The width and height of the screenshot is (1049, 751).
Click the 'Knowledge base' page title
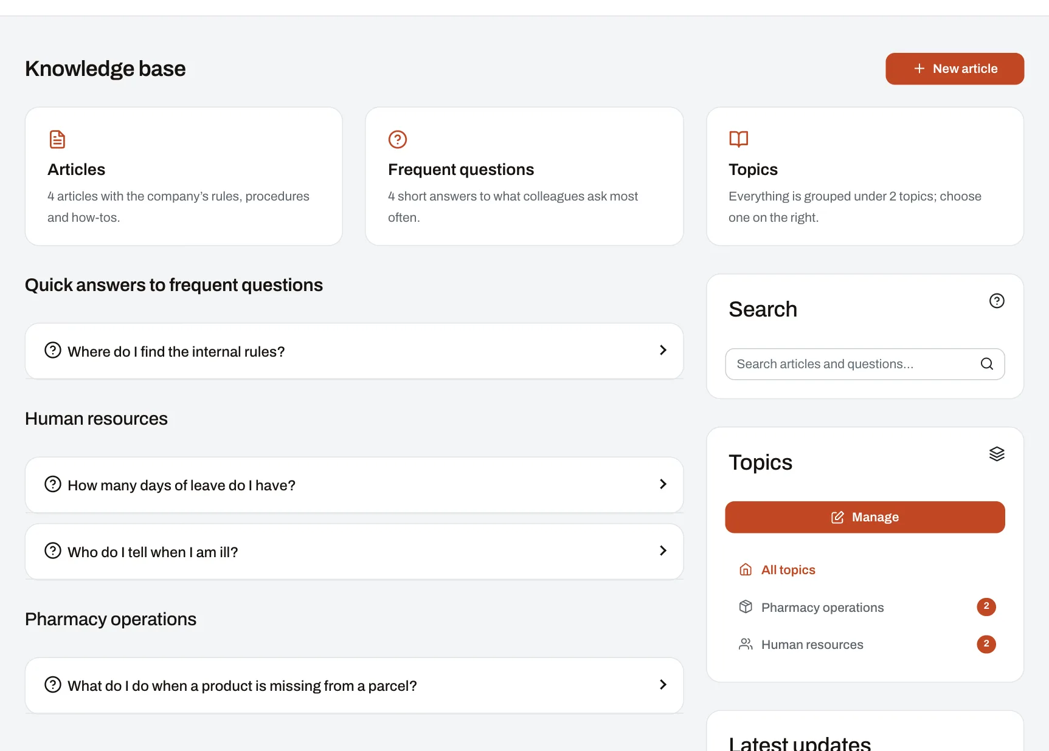tap(105, 69)
